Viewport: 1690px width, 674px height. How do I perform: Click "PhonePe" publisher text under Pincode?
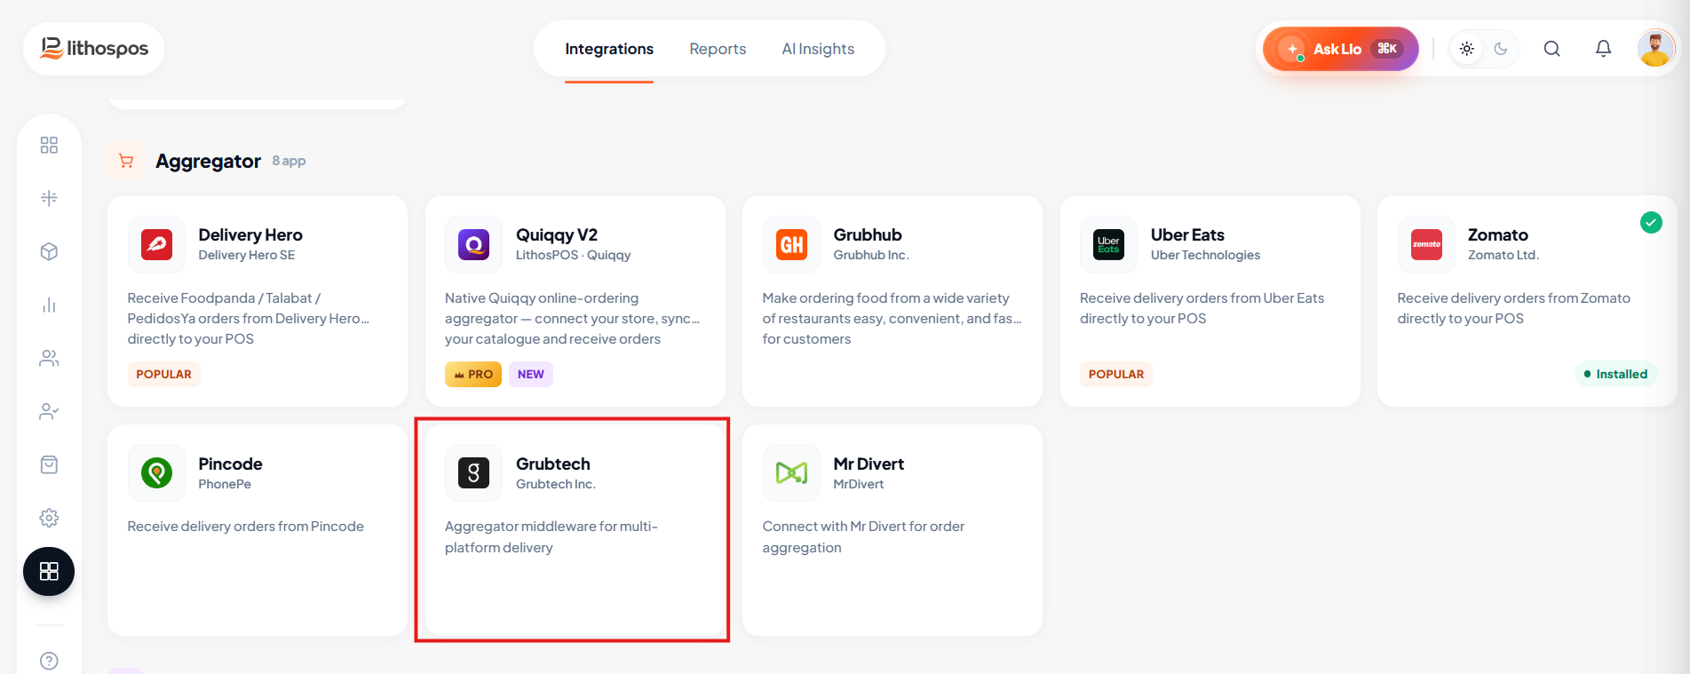point(225,484)
